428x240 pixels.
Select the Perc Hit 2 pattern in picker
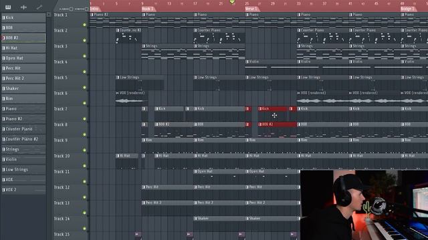[24, 79]
